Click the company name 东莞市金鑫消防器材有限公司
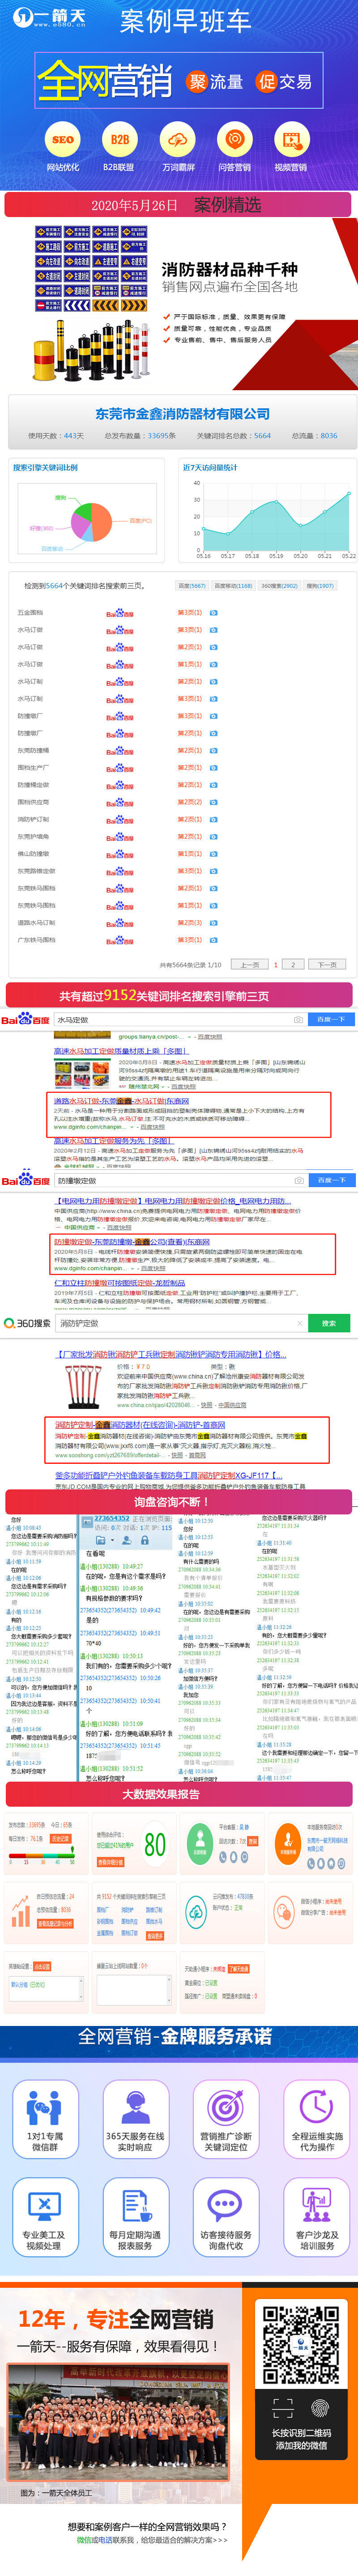Image resolution: width=358 pixels, height=2576 pixels. tap(182, 413)
